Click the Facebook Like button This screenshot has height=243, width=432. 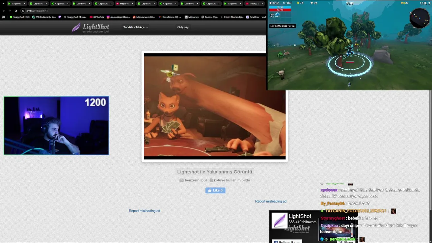[215, 190]
